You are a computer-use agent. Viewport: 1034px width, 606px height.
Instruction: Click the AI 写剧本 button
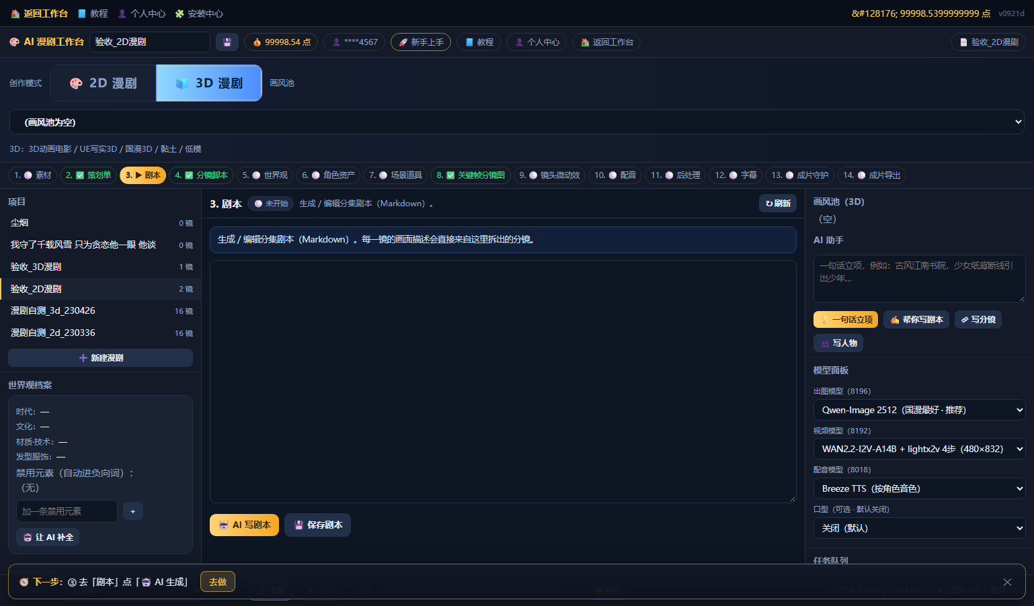click(244, 525)
